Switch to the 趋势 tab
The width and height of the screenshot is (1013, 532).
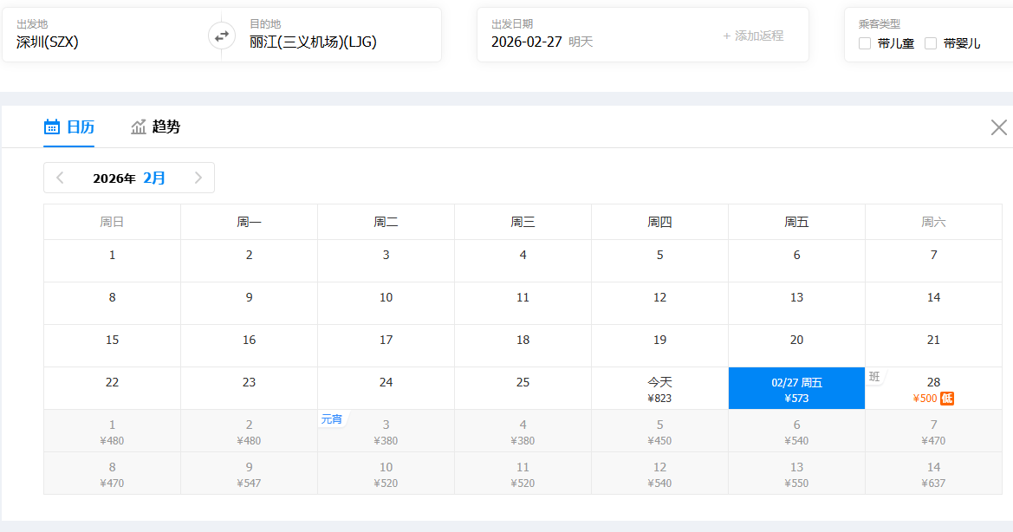tap(166, 127)
